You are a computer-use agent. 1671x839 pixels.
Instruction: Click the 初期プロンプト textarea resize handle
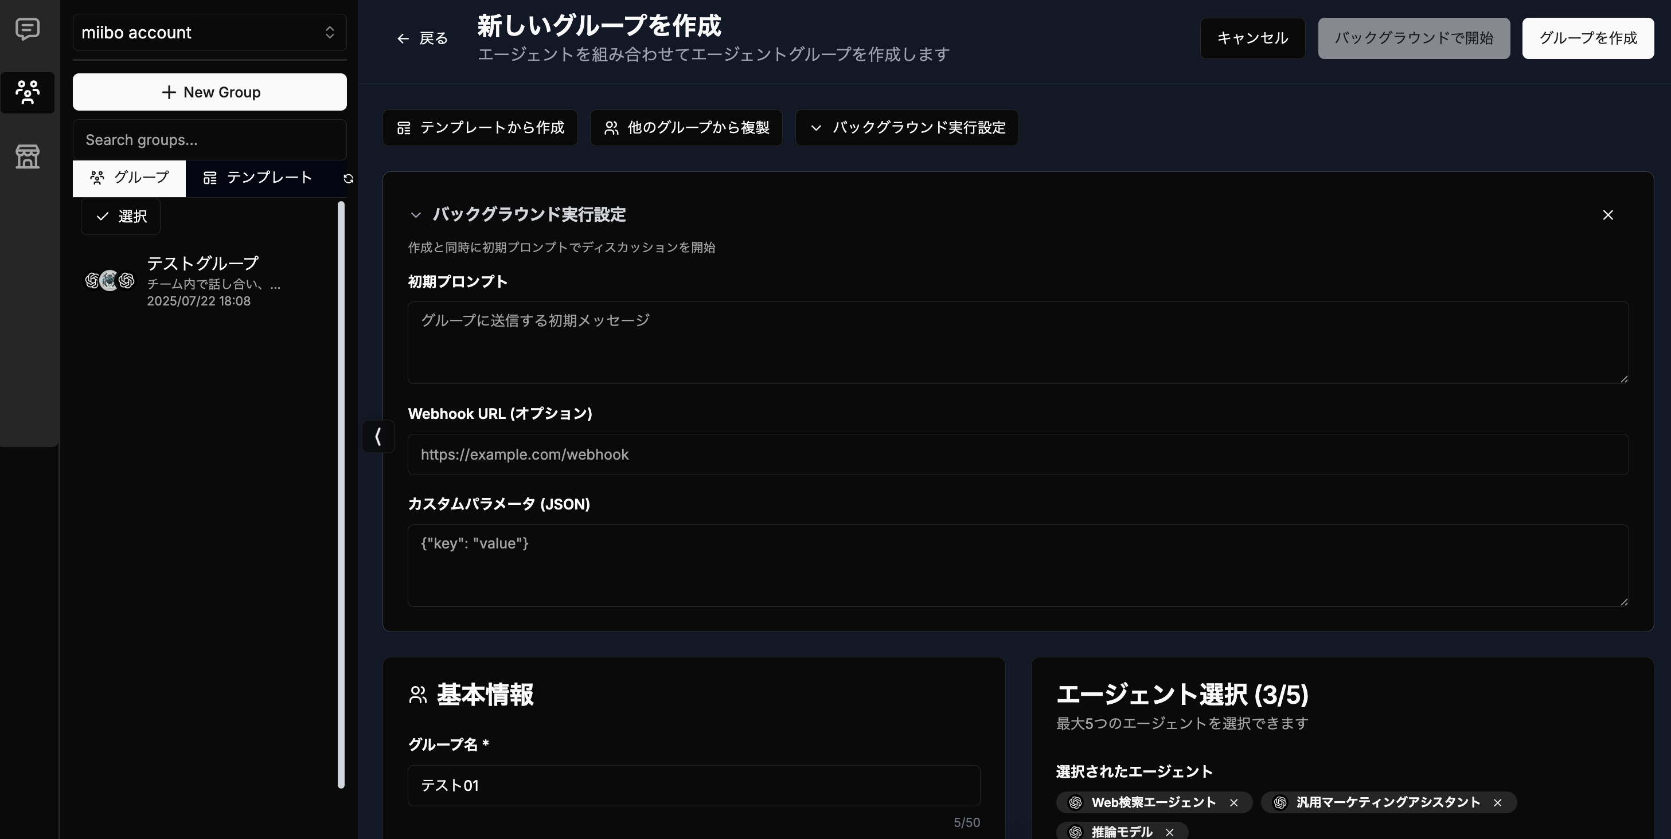[1623, 379]
